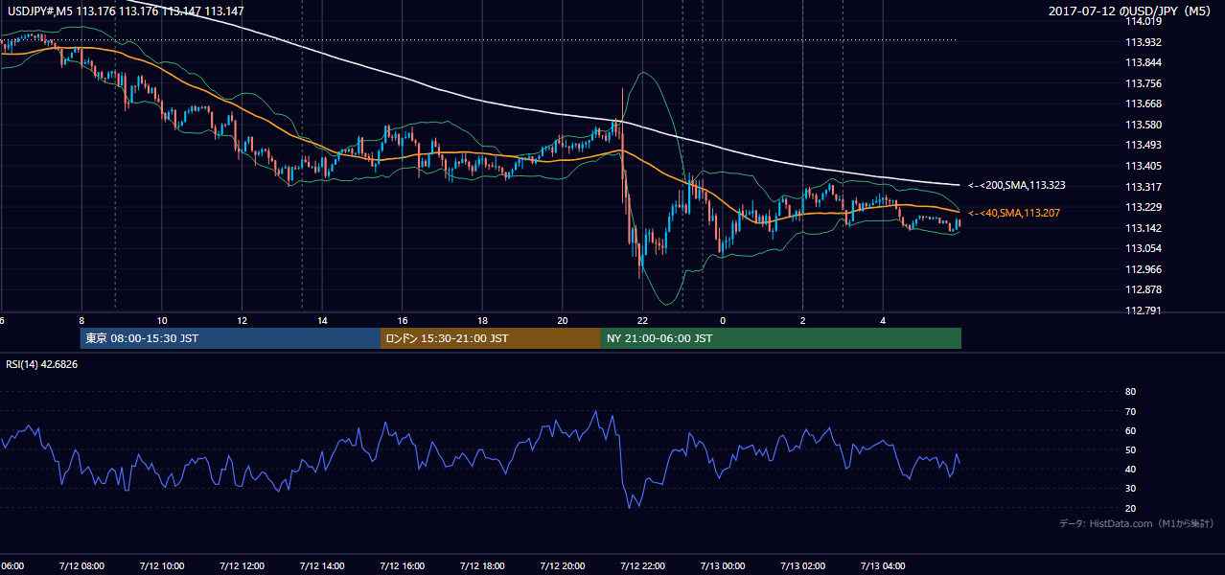Image resolution: width=1225 pixels, height=575 pixels.
Task: Click the 113.142 price axis label
Action: (1144, 228)
